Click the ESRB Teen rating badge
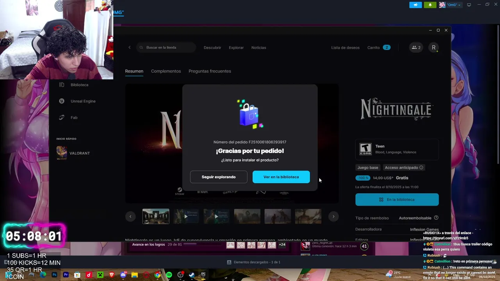This screenshot has width=500, height=281. (365, 149)
